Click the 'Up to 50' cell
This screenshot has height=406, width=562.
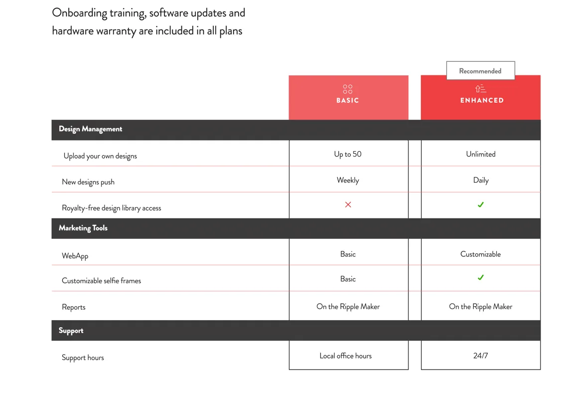click(348, 154)
